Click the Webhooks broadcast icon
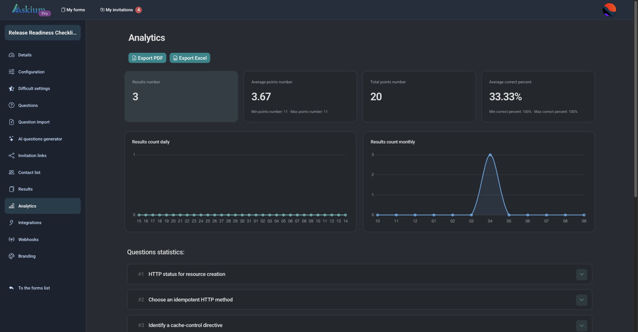The width and height of the screenshot is (638, 332). point(12,239)
